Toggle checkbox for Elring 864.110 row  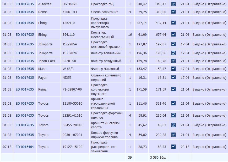173,35
